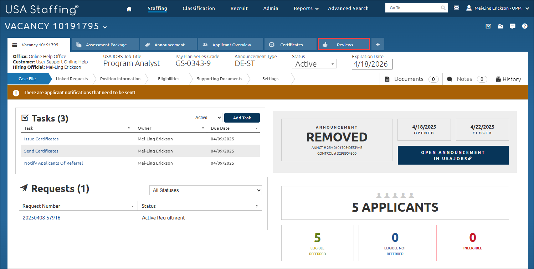
Task: Open Advanced Search
Action: coord(348,8)
